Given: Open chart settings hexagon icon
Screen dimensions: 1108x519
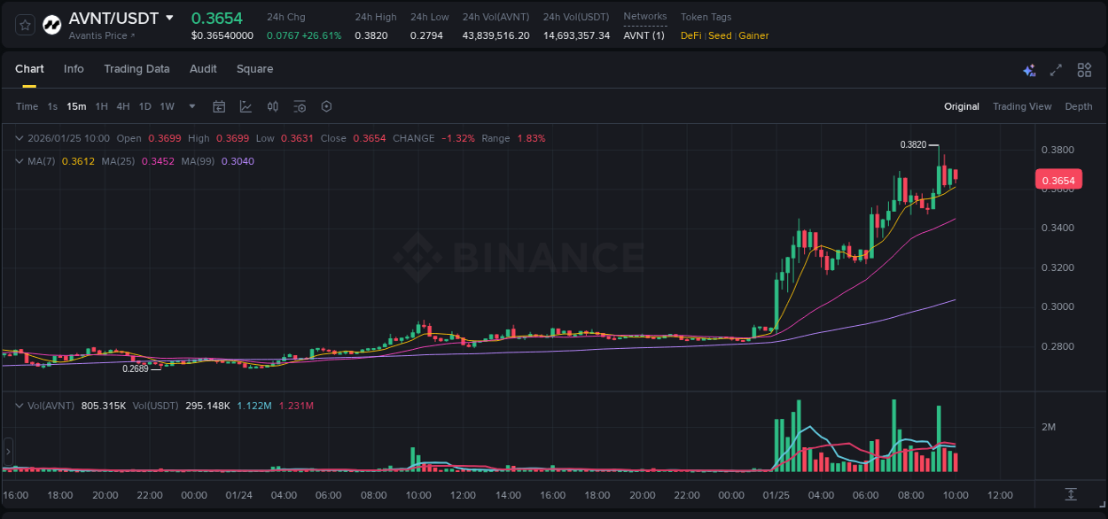Looking at the screenshot, I should (326, 106).
